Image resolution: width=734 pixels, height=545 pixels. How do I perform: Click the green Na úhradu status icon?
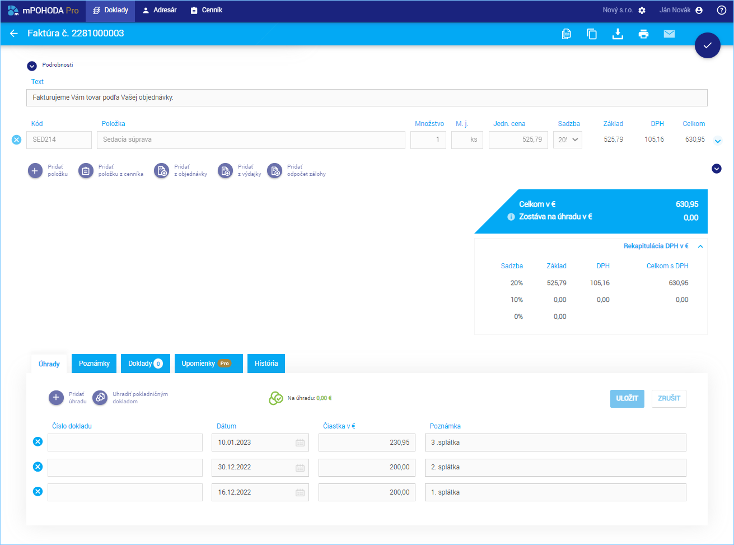276,398
